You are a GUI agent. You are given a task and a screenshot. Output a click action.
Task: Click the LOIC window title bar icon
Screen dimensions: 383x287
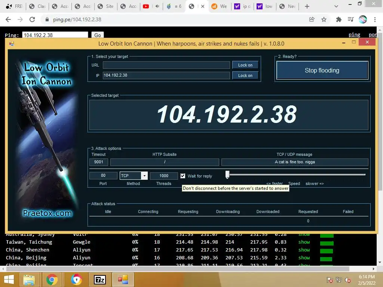[x=12, y=44]
